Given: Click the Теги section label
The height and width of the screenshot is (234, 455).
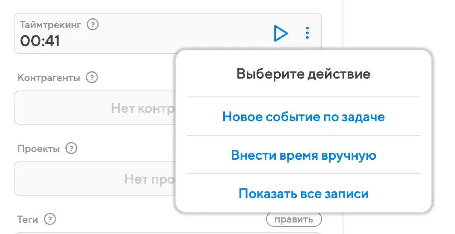Looking at the screenshot, I should click(x=28, y=219).
